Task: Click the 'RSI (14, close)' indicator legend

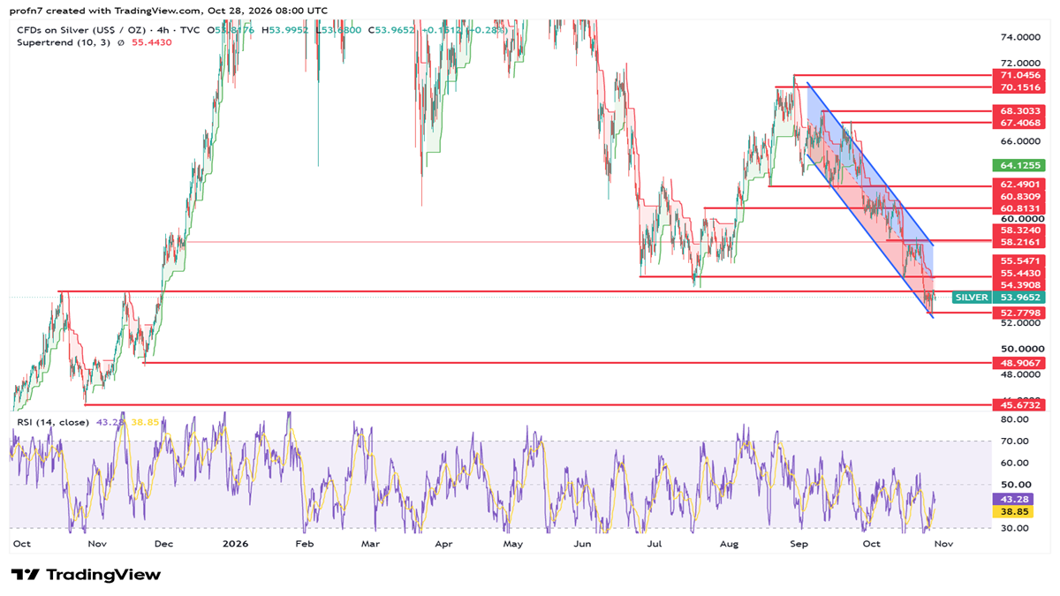Action: tap(53, 423)
